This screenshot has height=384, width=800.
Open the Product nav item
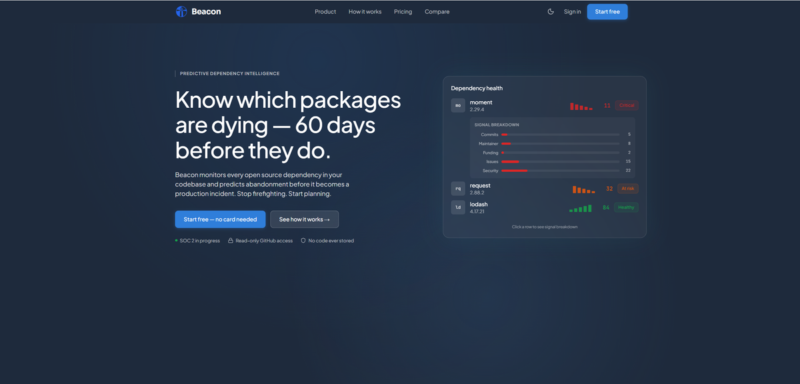[x=325, y=11]
